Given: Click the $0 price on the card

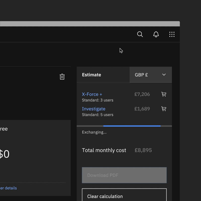Looking at the screenshot, I should coord(5,154).
